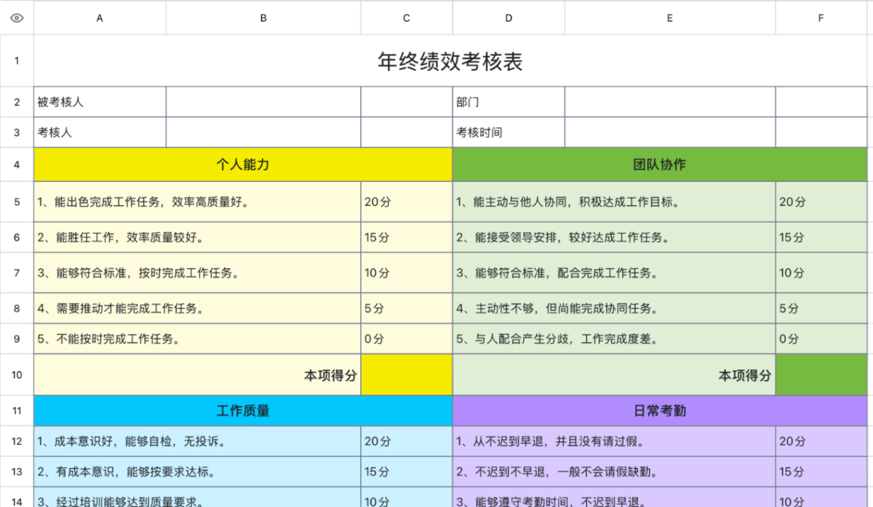This screenshot has width=873, height=507.
Task: Click cell 2、能胜任工作，效率质量较好。
Action: point(197,237)
